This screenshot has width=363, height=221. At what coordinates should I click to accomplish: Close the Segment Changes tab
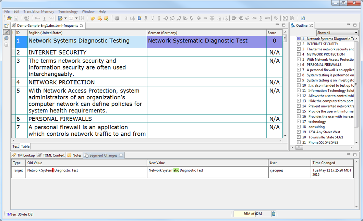(121, 155)
